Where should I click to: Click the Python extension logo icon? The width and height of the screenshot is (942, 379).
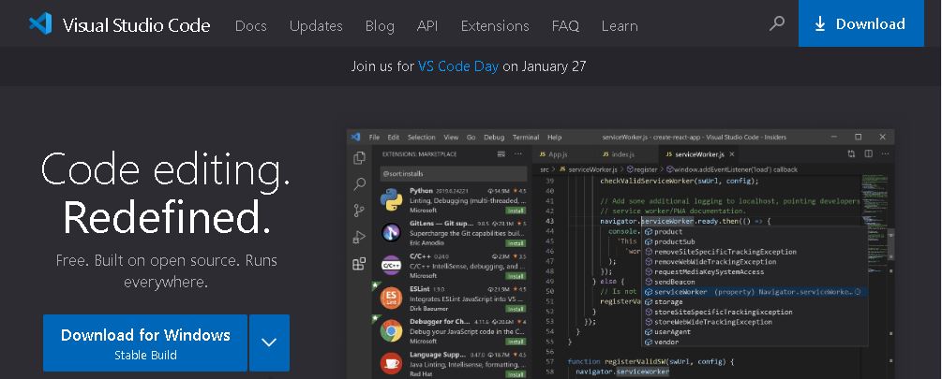[x=391, y=199]
